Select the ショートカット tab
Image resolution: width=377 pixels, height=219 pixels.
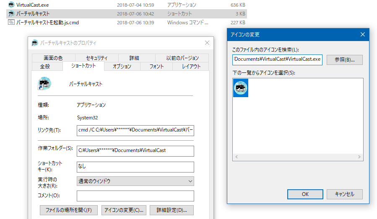pyautogui.click(x=83, y=66)
